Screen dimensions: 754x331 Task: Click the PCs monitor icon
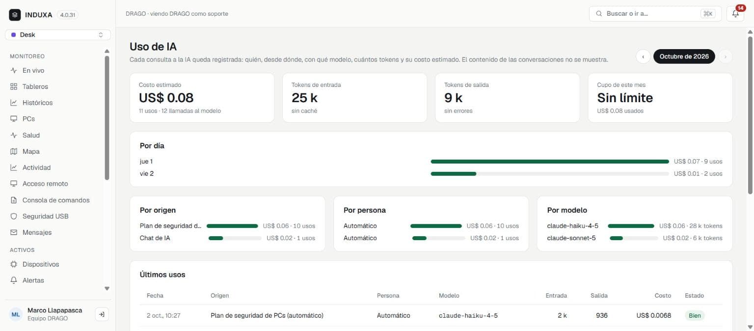pos(14,119)
